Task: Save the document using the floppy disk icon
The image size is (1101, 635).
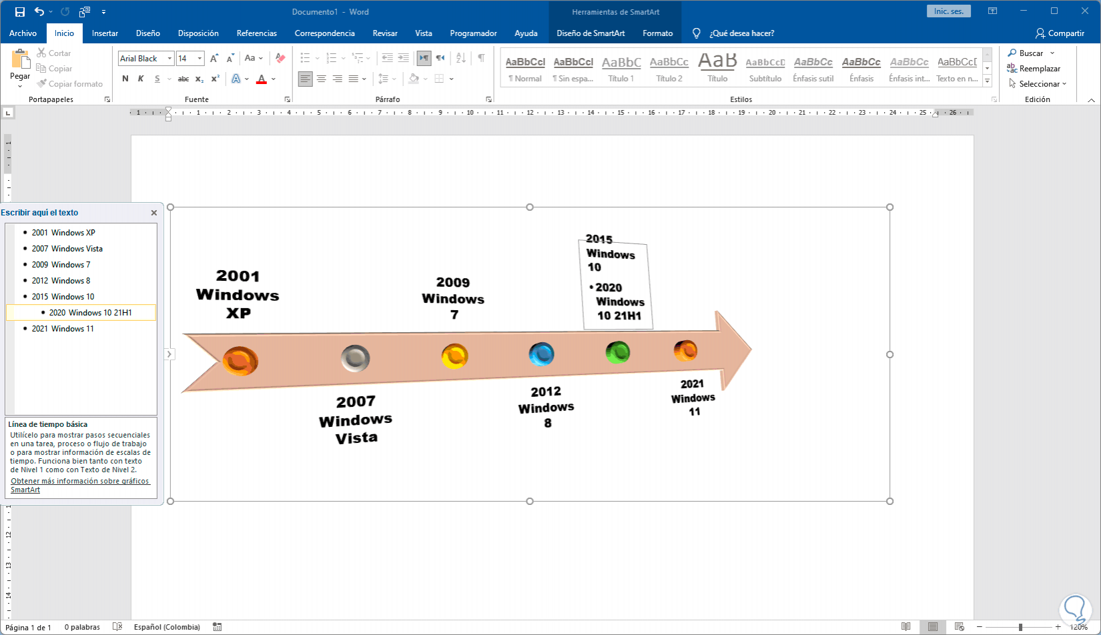Action: (20, 12)
